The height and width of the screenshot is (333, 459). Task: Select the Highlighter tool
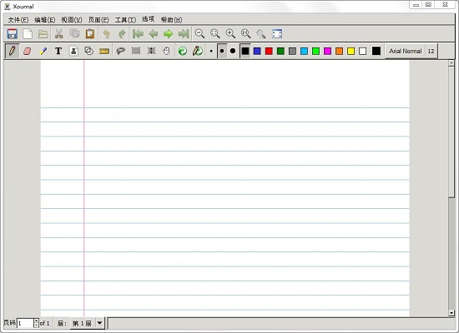[x=43, y=51]
